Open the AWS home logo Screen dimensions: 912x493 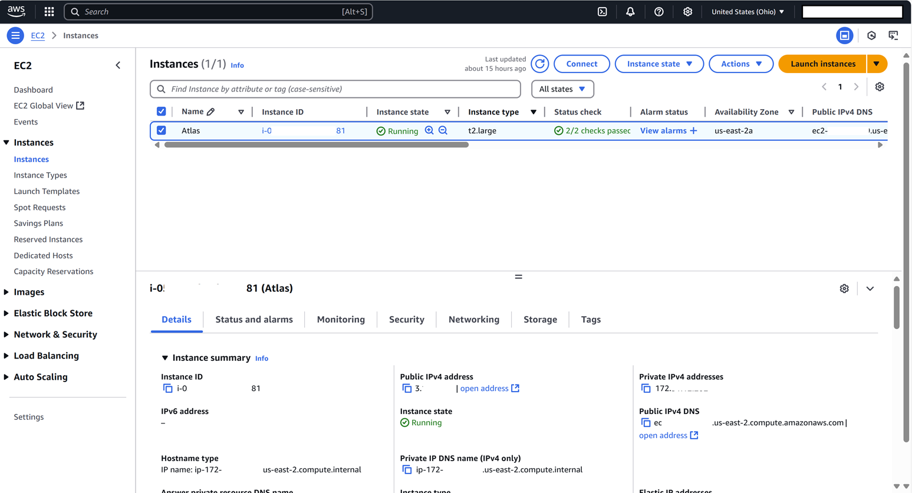click(16, 11)
